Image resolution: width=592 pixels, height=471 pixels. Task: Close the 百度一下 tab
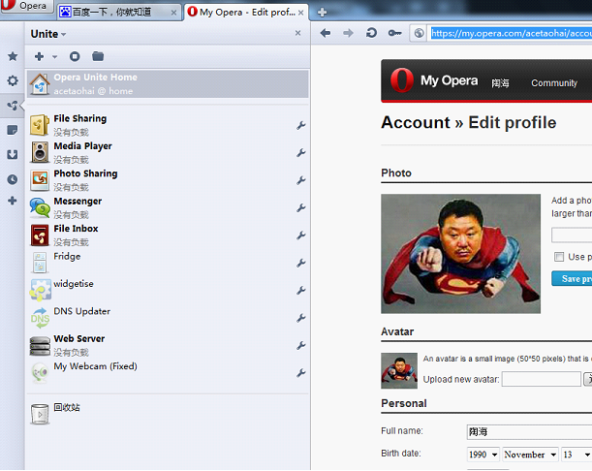pyautogui.click(x=173, y=13)
